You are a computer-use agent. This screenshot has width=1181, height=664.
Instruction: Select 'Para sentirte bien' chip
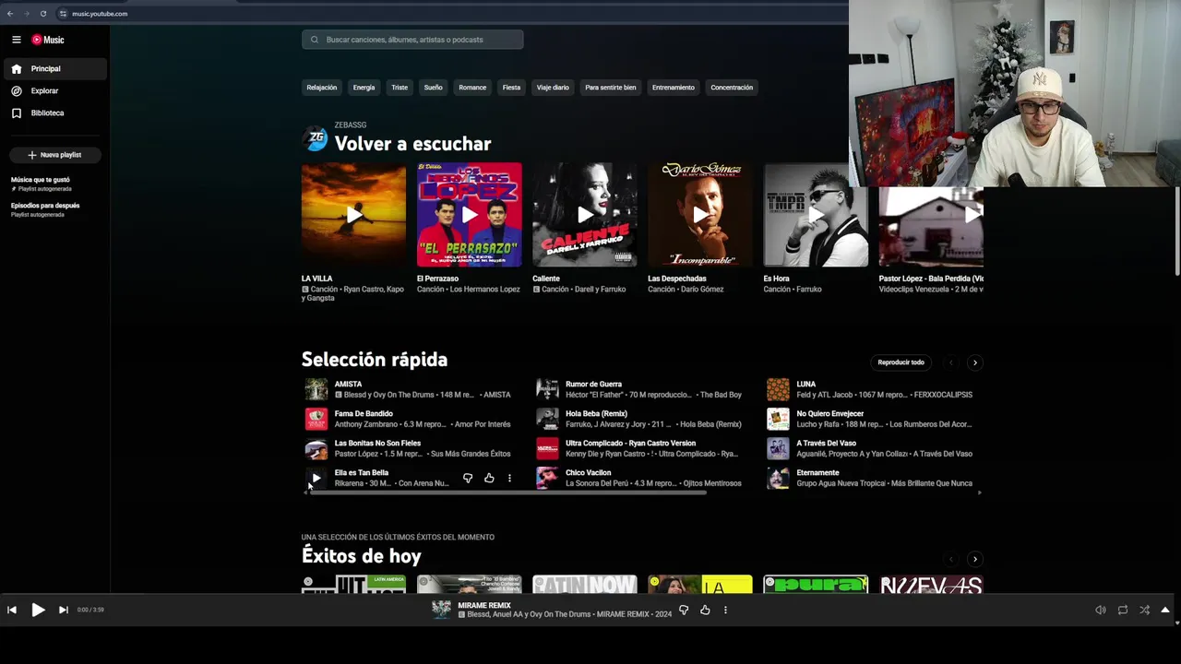pos(611,88)
